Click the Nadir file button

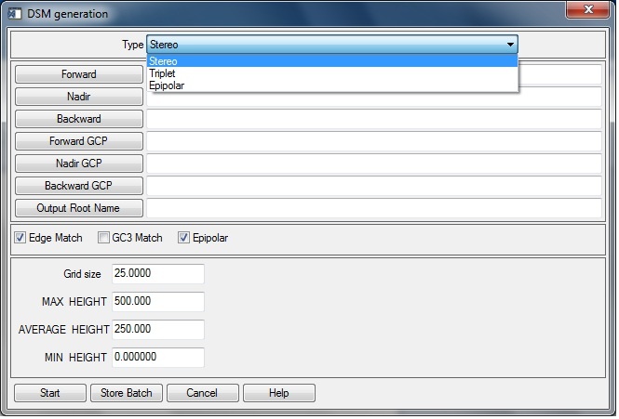point(79,97)
